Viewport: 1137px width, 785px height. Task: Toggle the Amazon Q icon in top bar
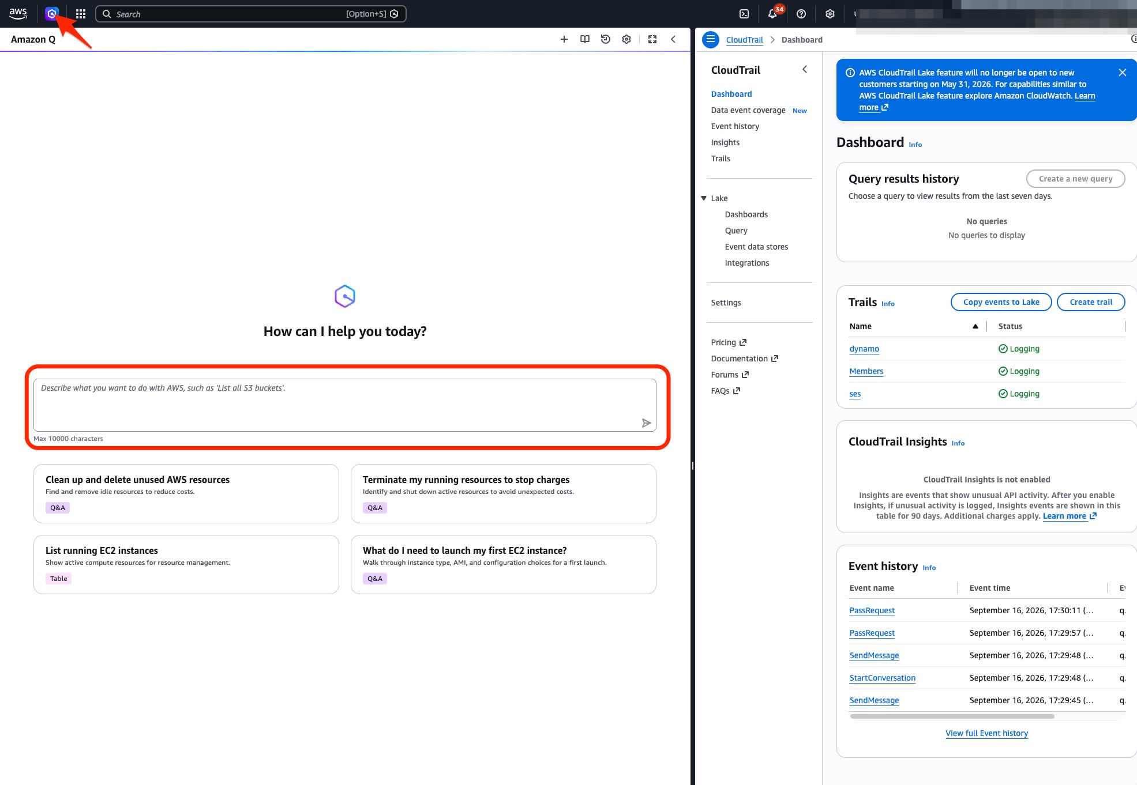(52, 13)
